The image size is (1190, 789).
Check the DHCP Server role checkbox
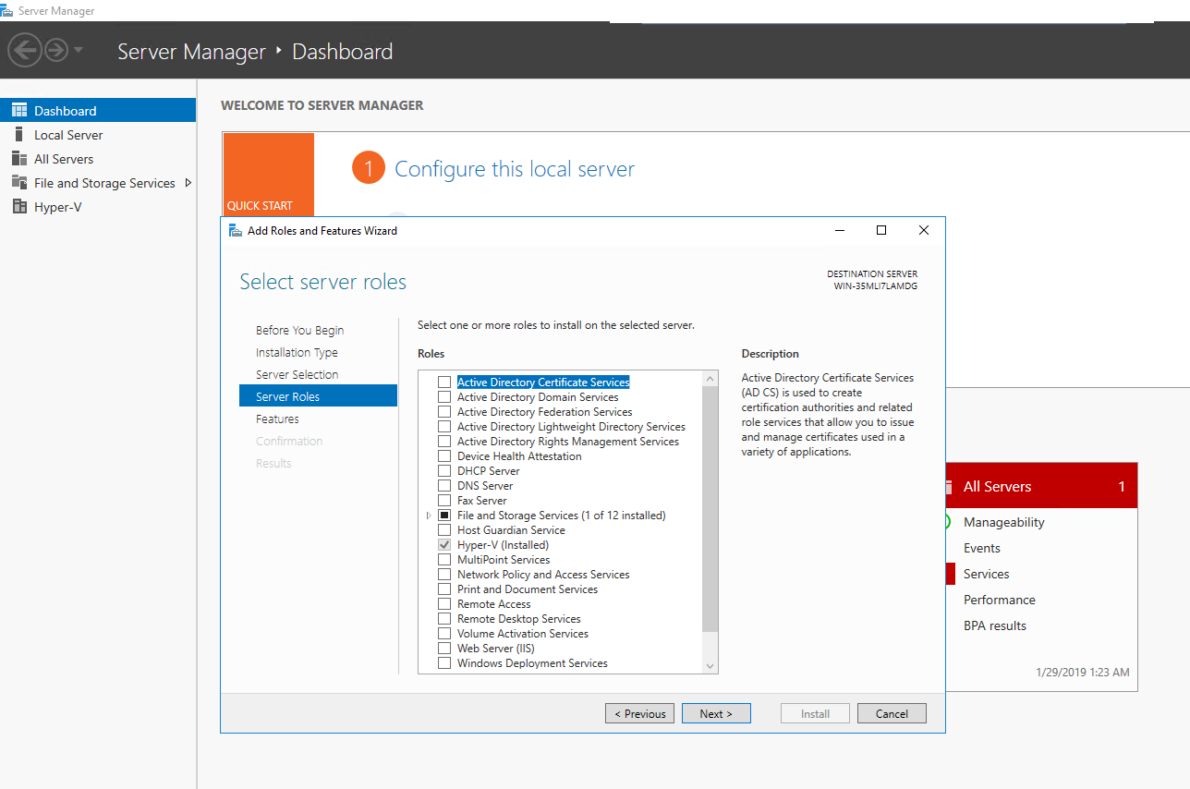pyautogui.click(x=444, y=470)
